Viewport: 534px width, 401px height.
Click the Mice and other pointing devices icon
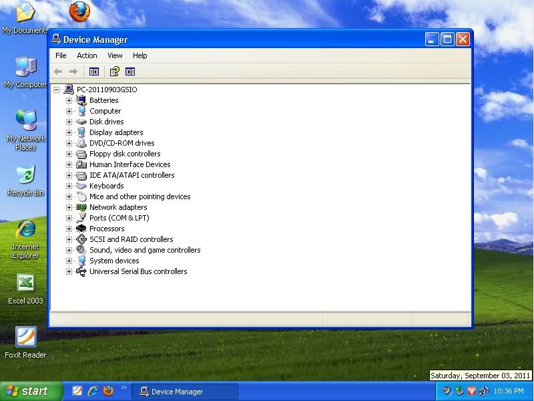(x=81, y=196)
